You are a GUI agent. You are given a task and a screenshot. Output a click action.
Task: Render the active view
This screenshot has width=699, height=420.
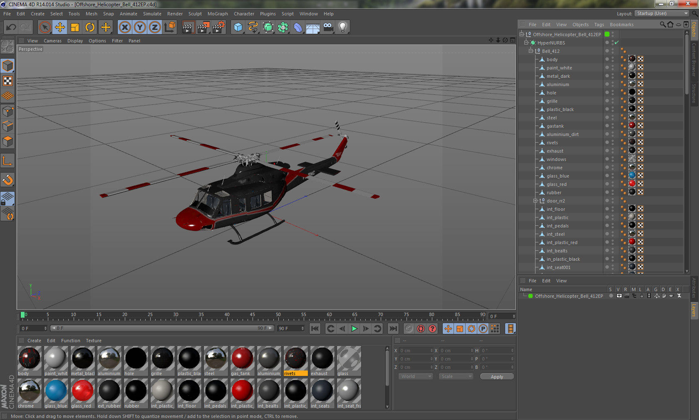188,27
